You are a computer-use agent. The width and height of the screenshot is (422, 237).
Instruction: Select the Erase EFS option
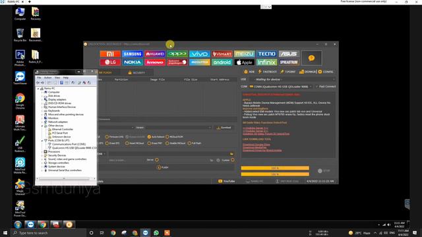coord(113,144)
